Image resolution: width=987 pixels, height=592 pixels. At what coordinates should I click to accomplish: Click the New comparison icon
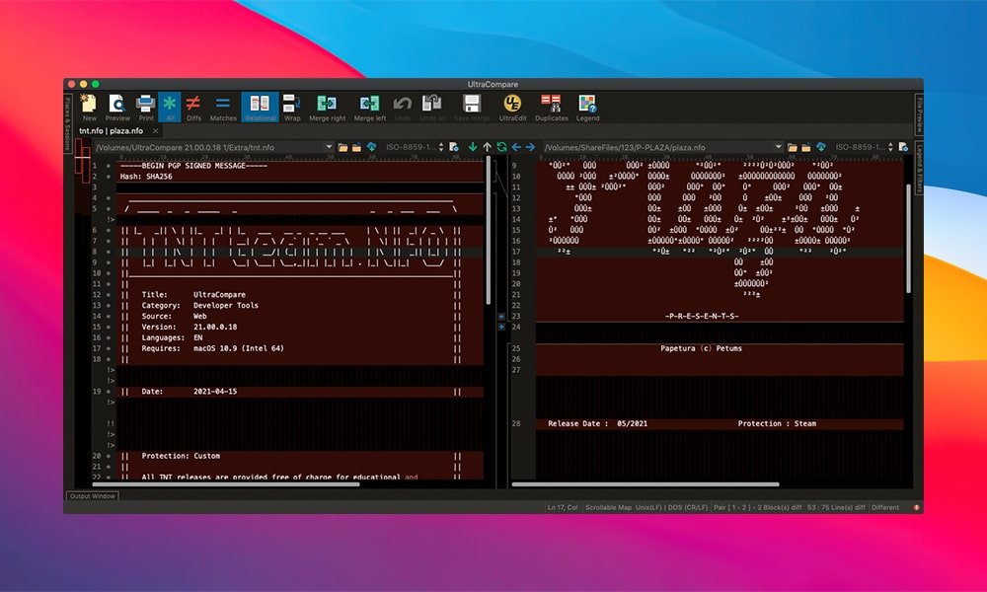[x=89, y=104]
